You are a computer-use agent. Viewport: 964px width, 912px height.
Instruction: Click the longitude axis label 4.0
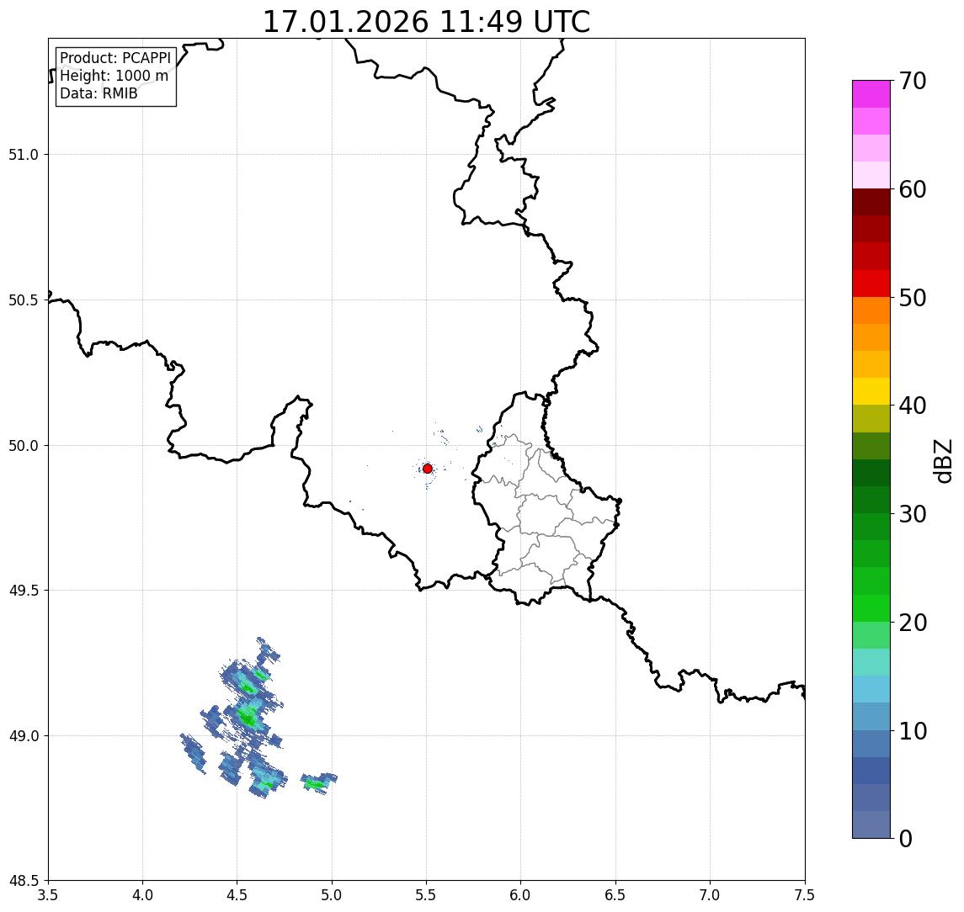pyautogui.click(x=142, y=895)
